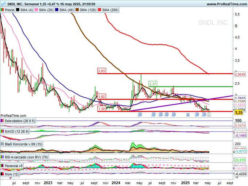Open the news document icon under May 2024
This screenshot has height=186, width=248.
(x=140, y=115)
